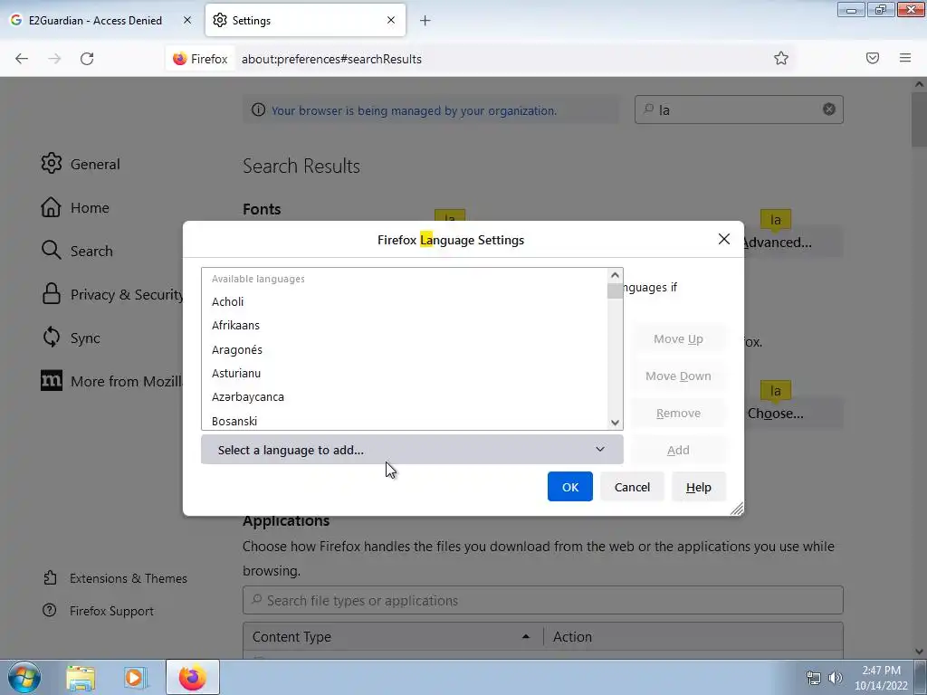The height and width of the screenshot is (695, 927).
Task: Open Privacy & Security settings category
Action: (x=111, y=294)
